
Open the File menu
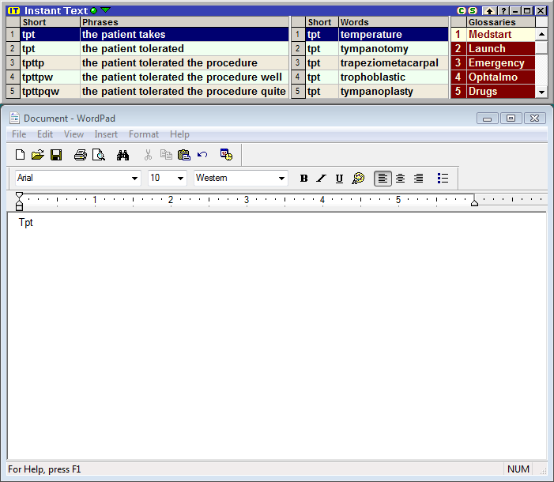click(x=19, y=134)
